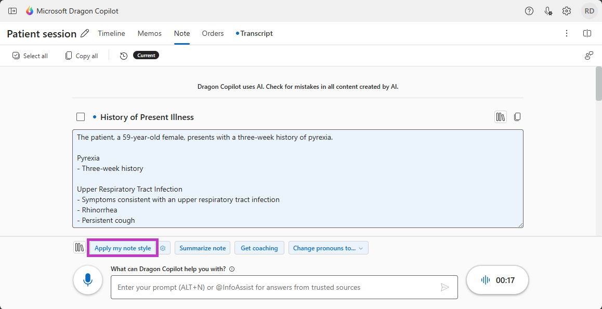Check the History of Present Illness checkbox

click(81, 117)
